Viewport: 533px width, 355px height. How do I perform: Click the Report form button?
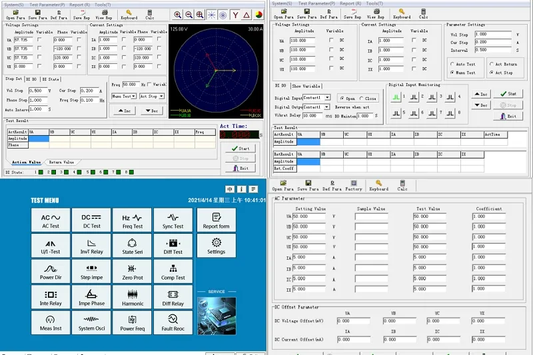click(216, 220)
